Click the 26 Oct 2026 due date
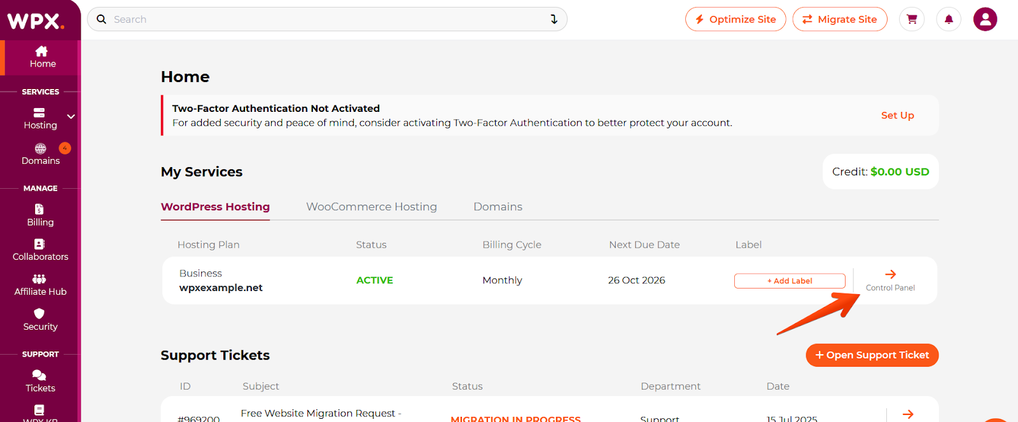This screenshot has width=1018, height=422. (636, 280)
